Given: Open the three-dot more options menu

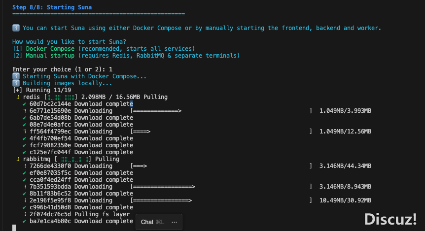Looking at the screenshot, I should click(174, 222).
